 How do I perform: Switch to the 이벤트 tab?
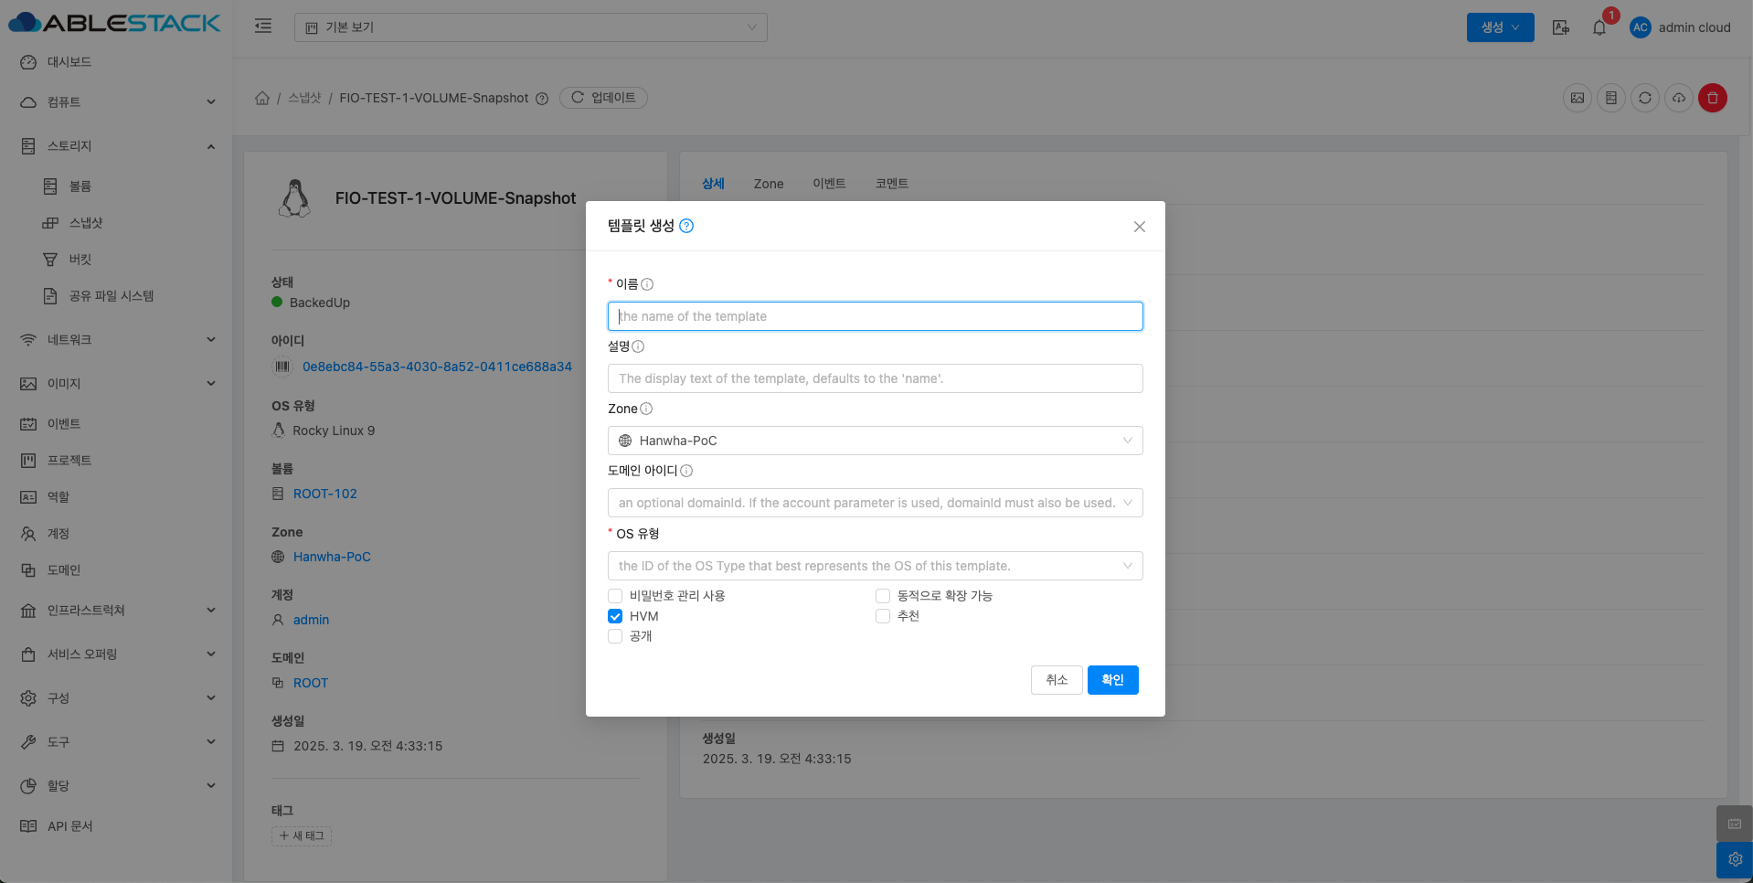[x=828, y=184]
